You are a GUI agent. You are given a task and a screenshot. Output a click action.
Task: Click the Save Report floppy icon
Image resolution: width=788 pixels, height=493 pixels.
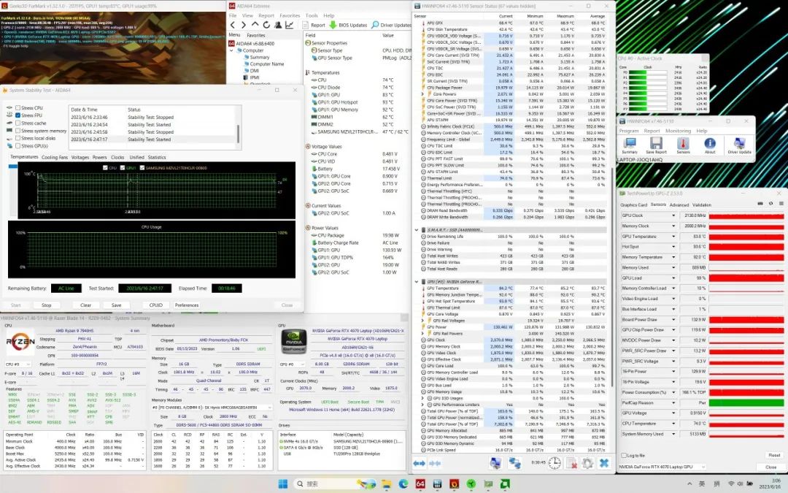click(656, 144)
